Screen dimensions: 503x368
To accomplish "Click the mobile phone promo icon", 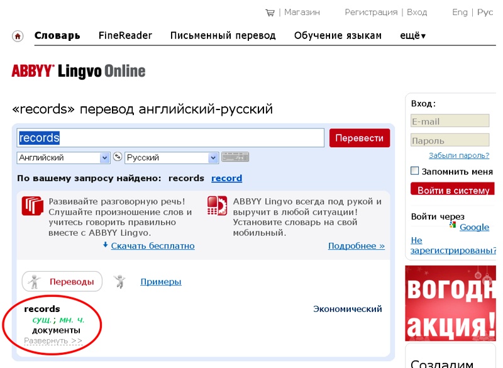I will click(217, 206).
